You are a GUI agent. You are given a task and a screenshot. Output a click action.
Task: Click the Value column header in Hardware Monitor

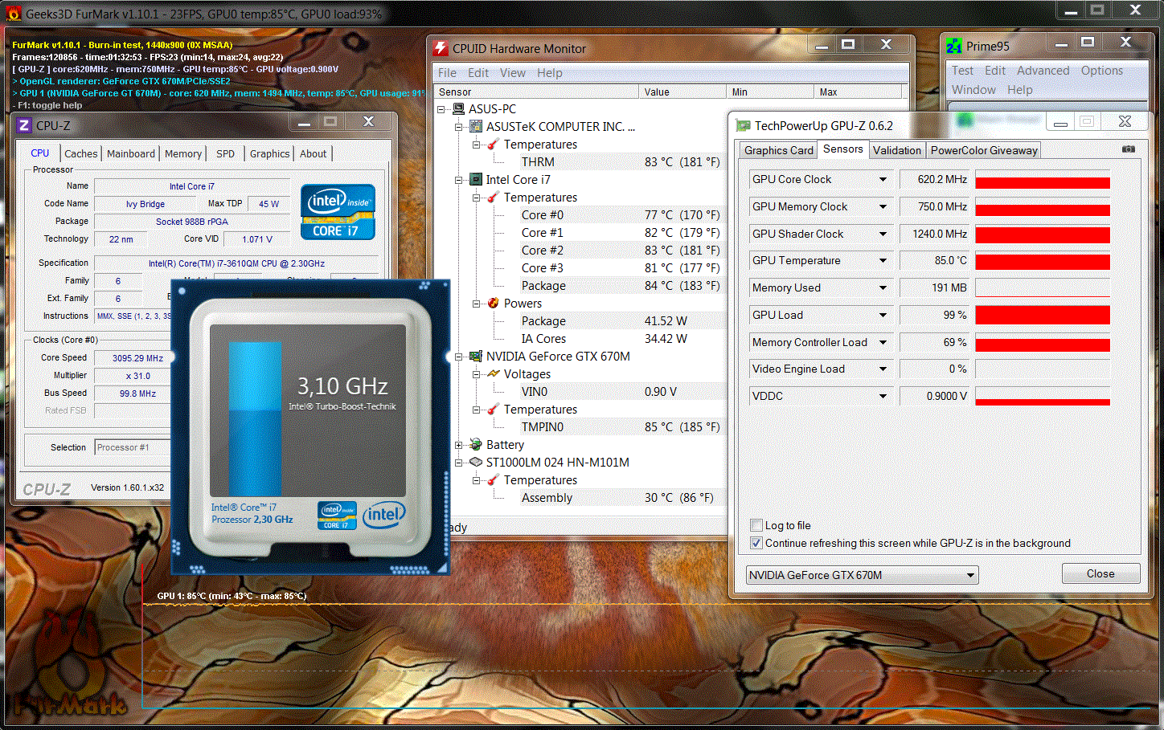click(682, 92)
